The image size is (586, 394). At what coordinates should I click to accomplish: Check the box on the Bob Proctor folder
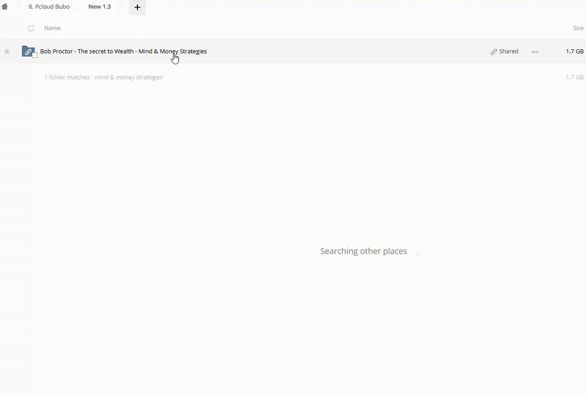tap(35, 55)
